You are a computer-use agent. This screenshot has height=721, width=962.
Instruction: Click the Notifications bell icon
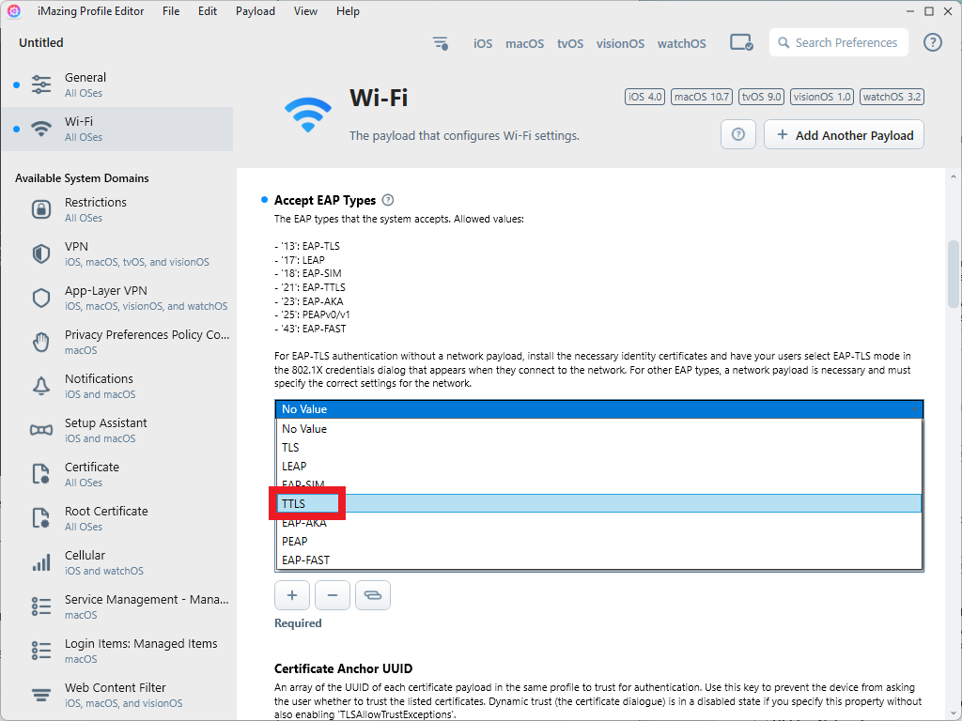click(x=41, y=386)
